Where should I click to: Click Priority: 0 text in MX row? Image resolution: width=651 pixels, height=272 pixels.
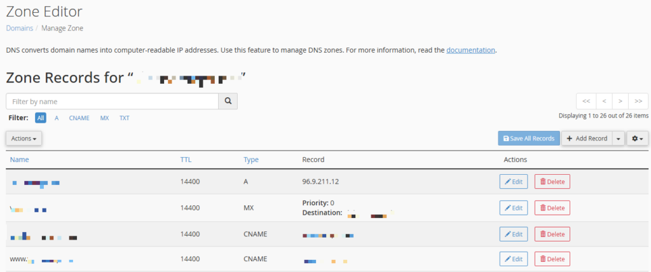[x=319, y=203]
